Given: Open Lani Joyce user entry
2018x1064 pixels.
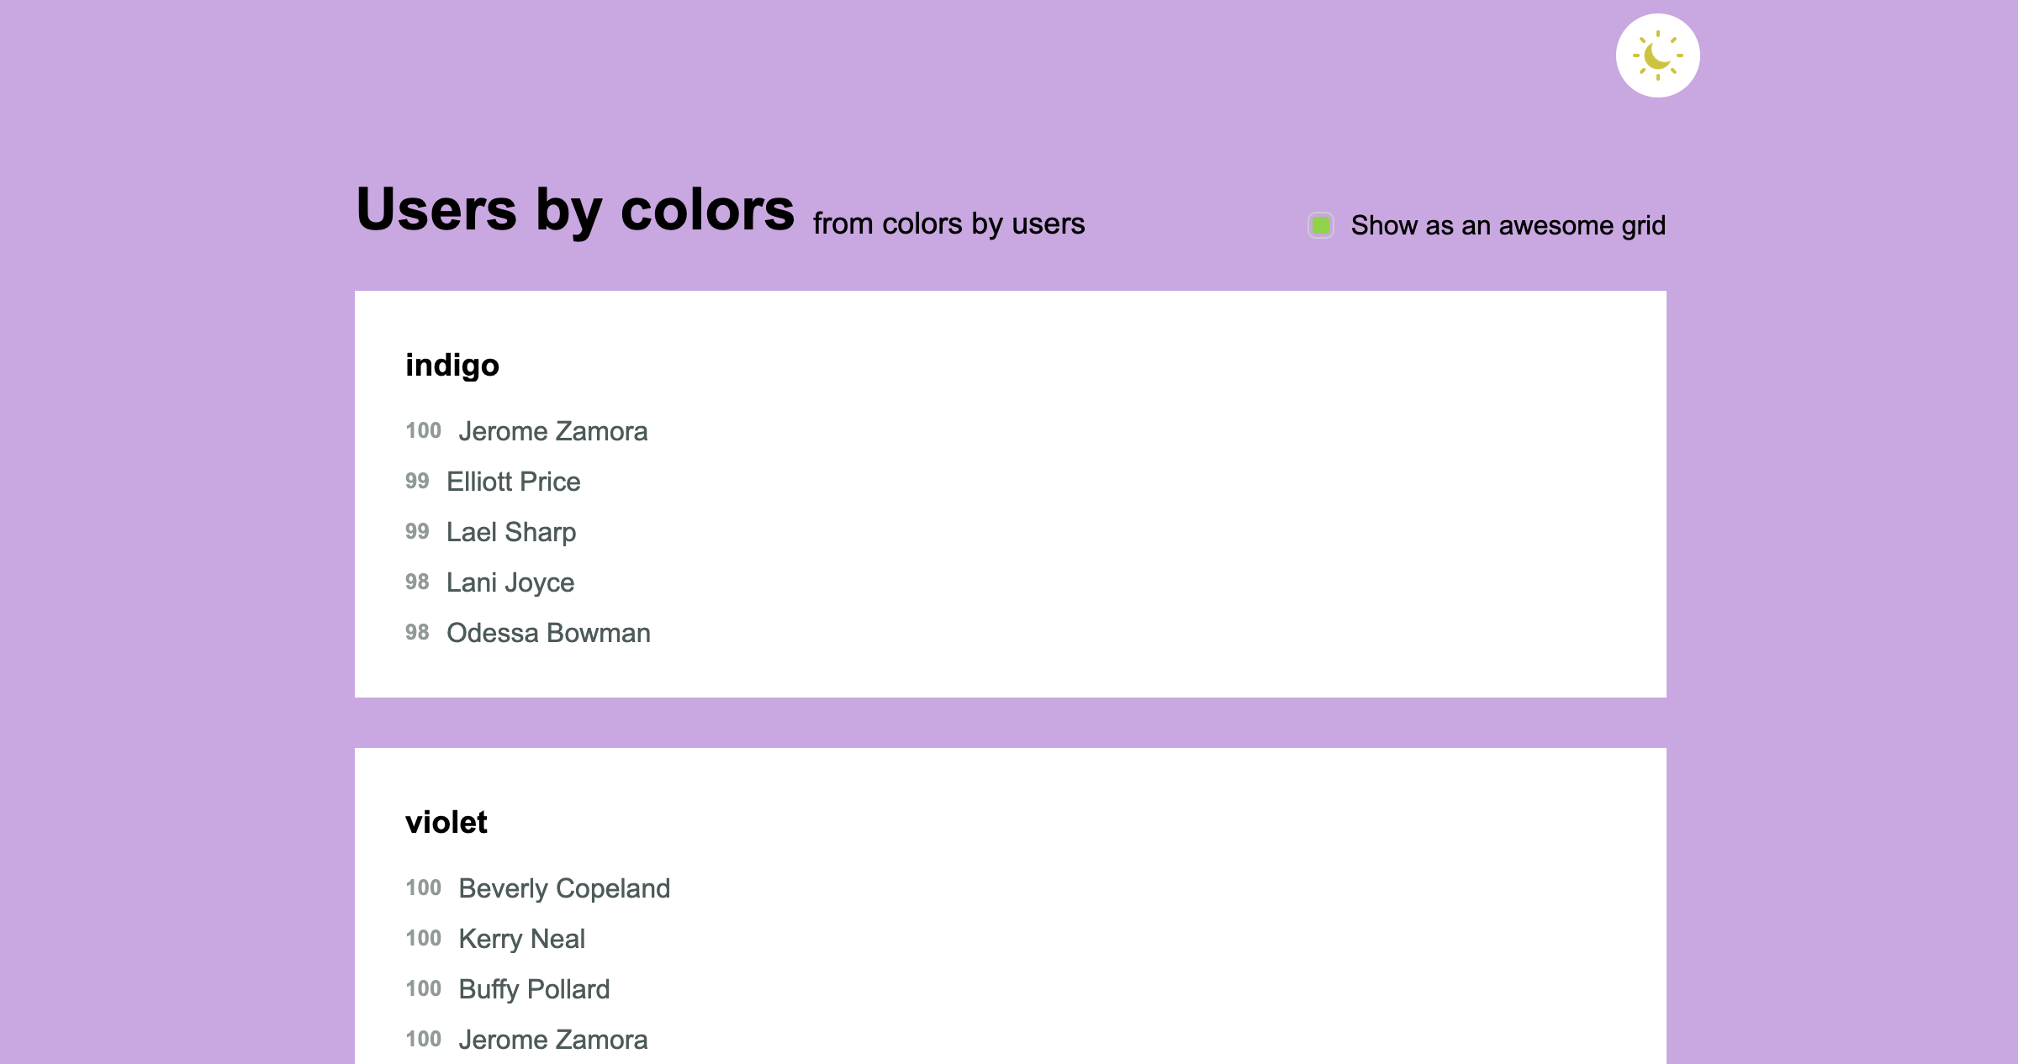Looking at the screenshot, I should tap(510, 582).
